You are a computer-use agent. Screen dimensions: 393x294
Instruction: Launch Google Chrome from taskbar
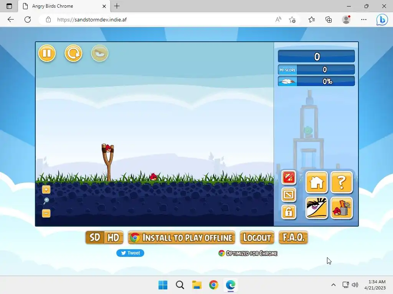tap(213, 285)
